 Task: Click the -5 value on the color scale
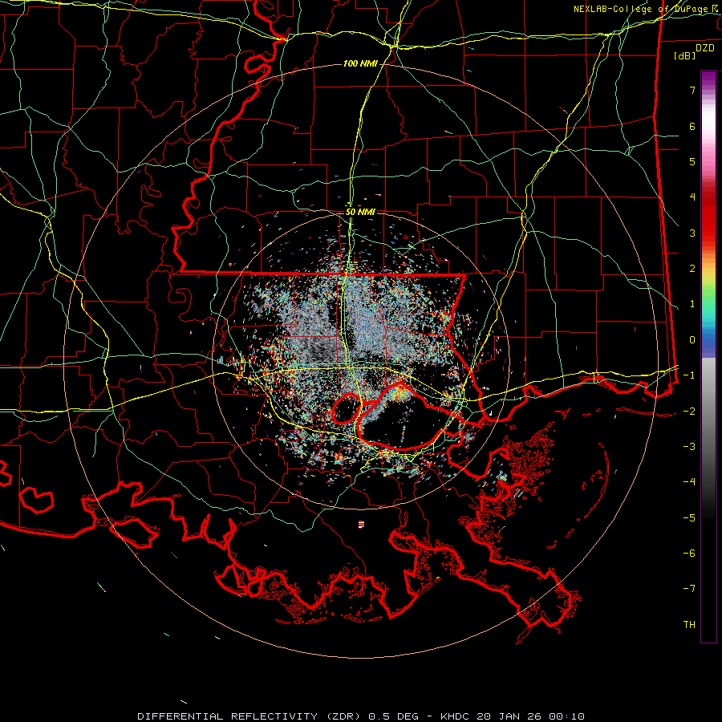click(689, 518)
